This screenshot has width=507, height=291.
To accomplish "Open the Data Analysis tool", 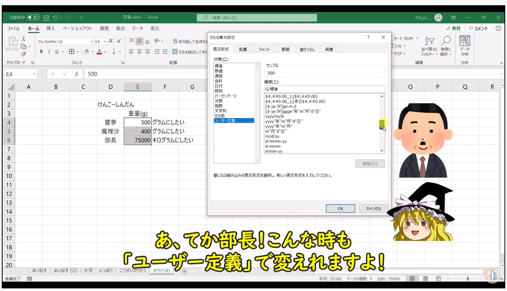I will (x=465, y=46).
